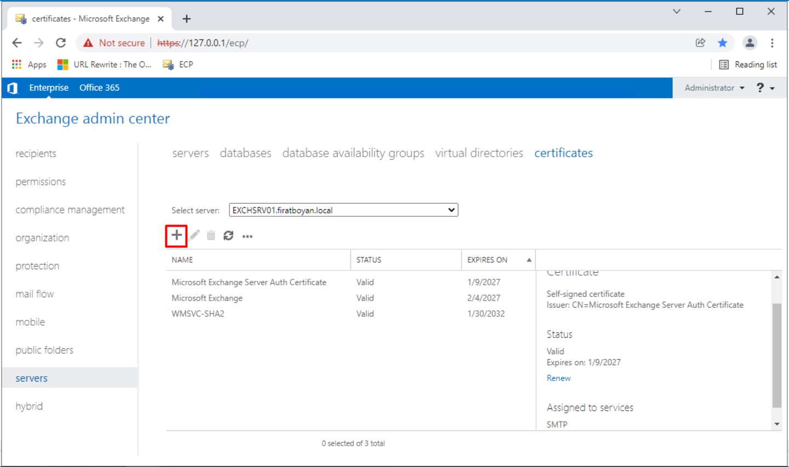Open permissions in left navigation
Viewport: 789px width, 467px height.
[41, 182]
